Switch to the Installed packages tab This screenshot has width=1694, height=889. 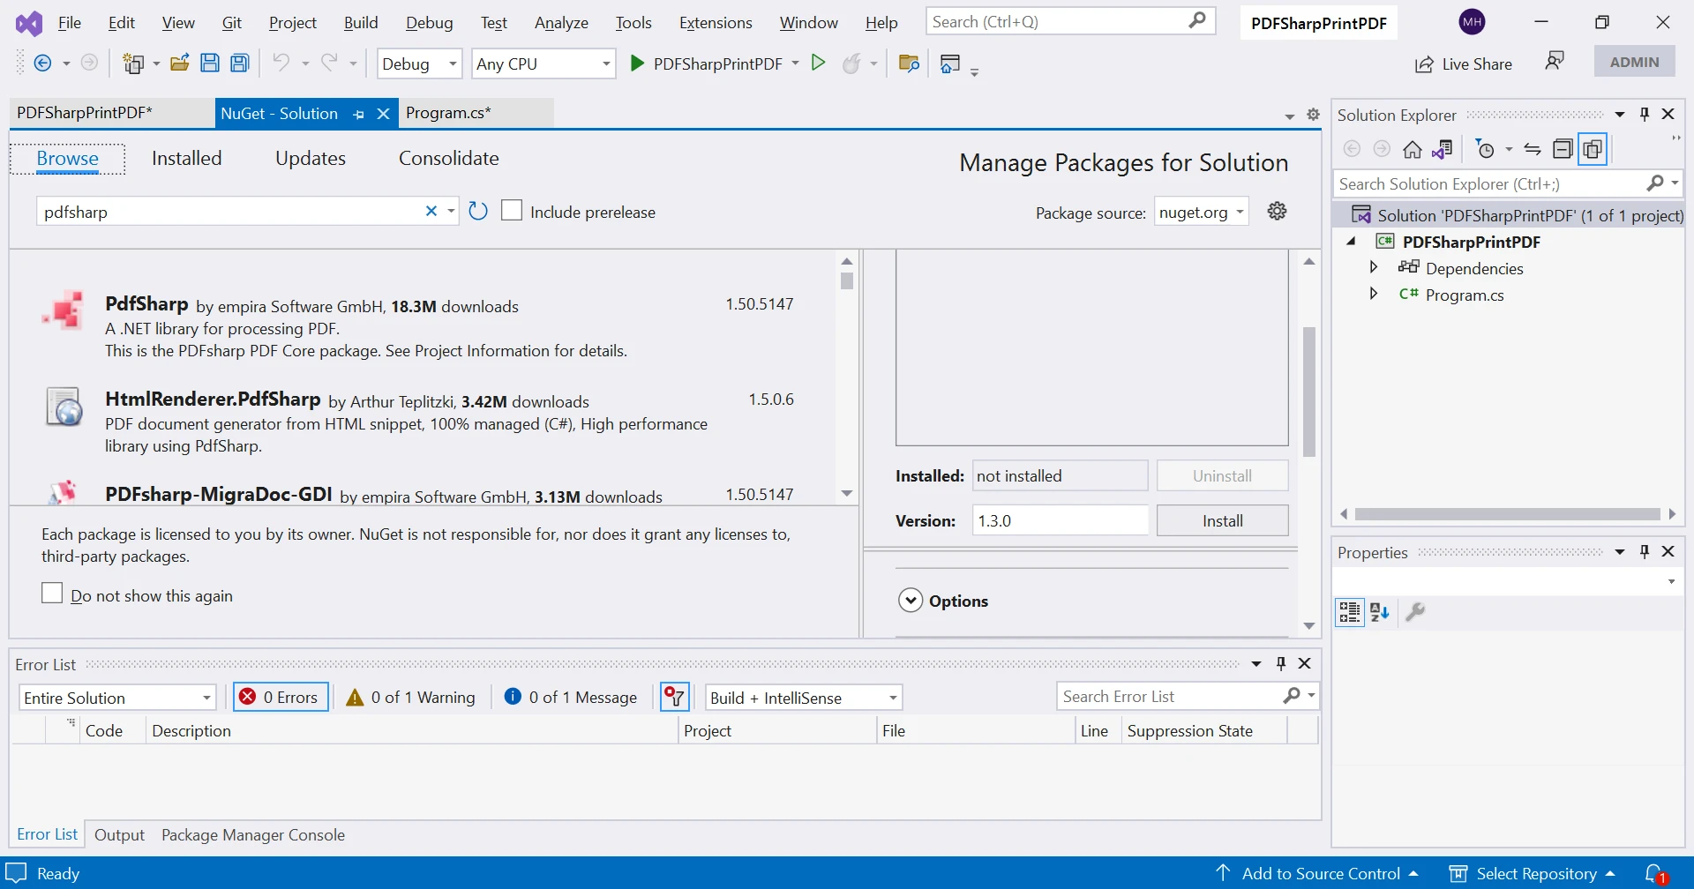(x=186, y=158)
